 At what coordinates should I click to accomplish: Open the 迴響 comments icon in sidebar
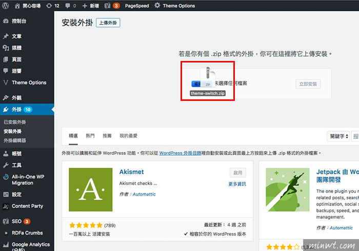(6, 71)
